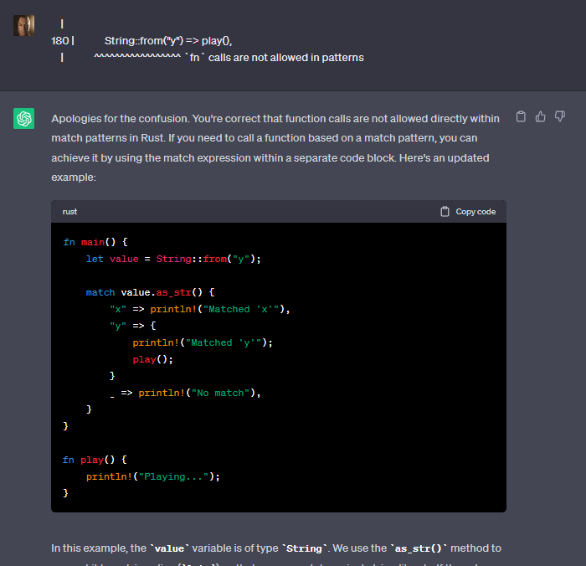Screen dimensions: 586x566
Task: Click the fn main() line in code
Action: [x=95, y=242]
